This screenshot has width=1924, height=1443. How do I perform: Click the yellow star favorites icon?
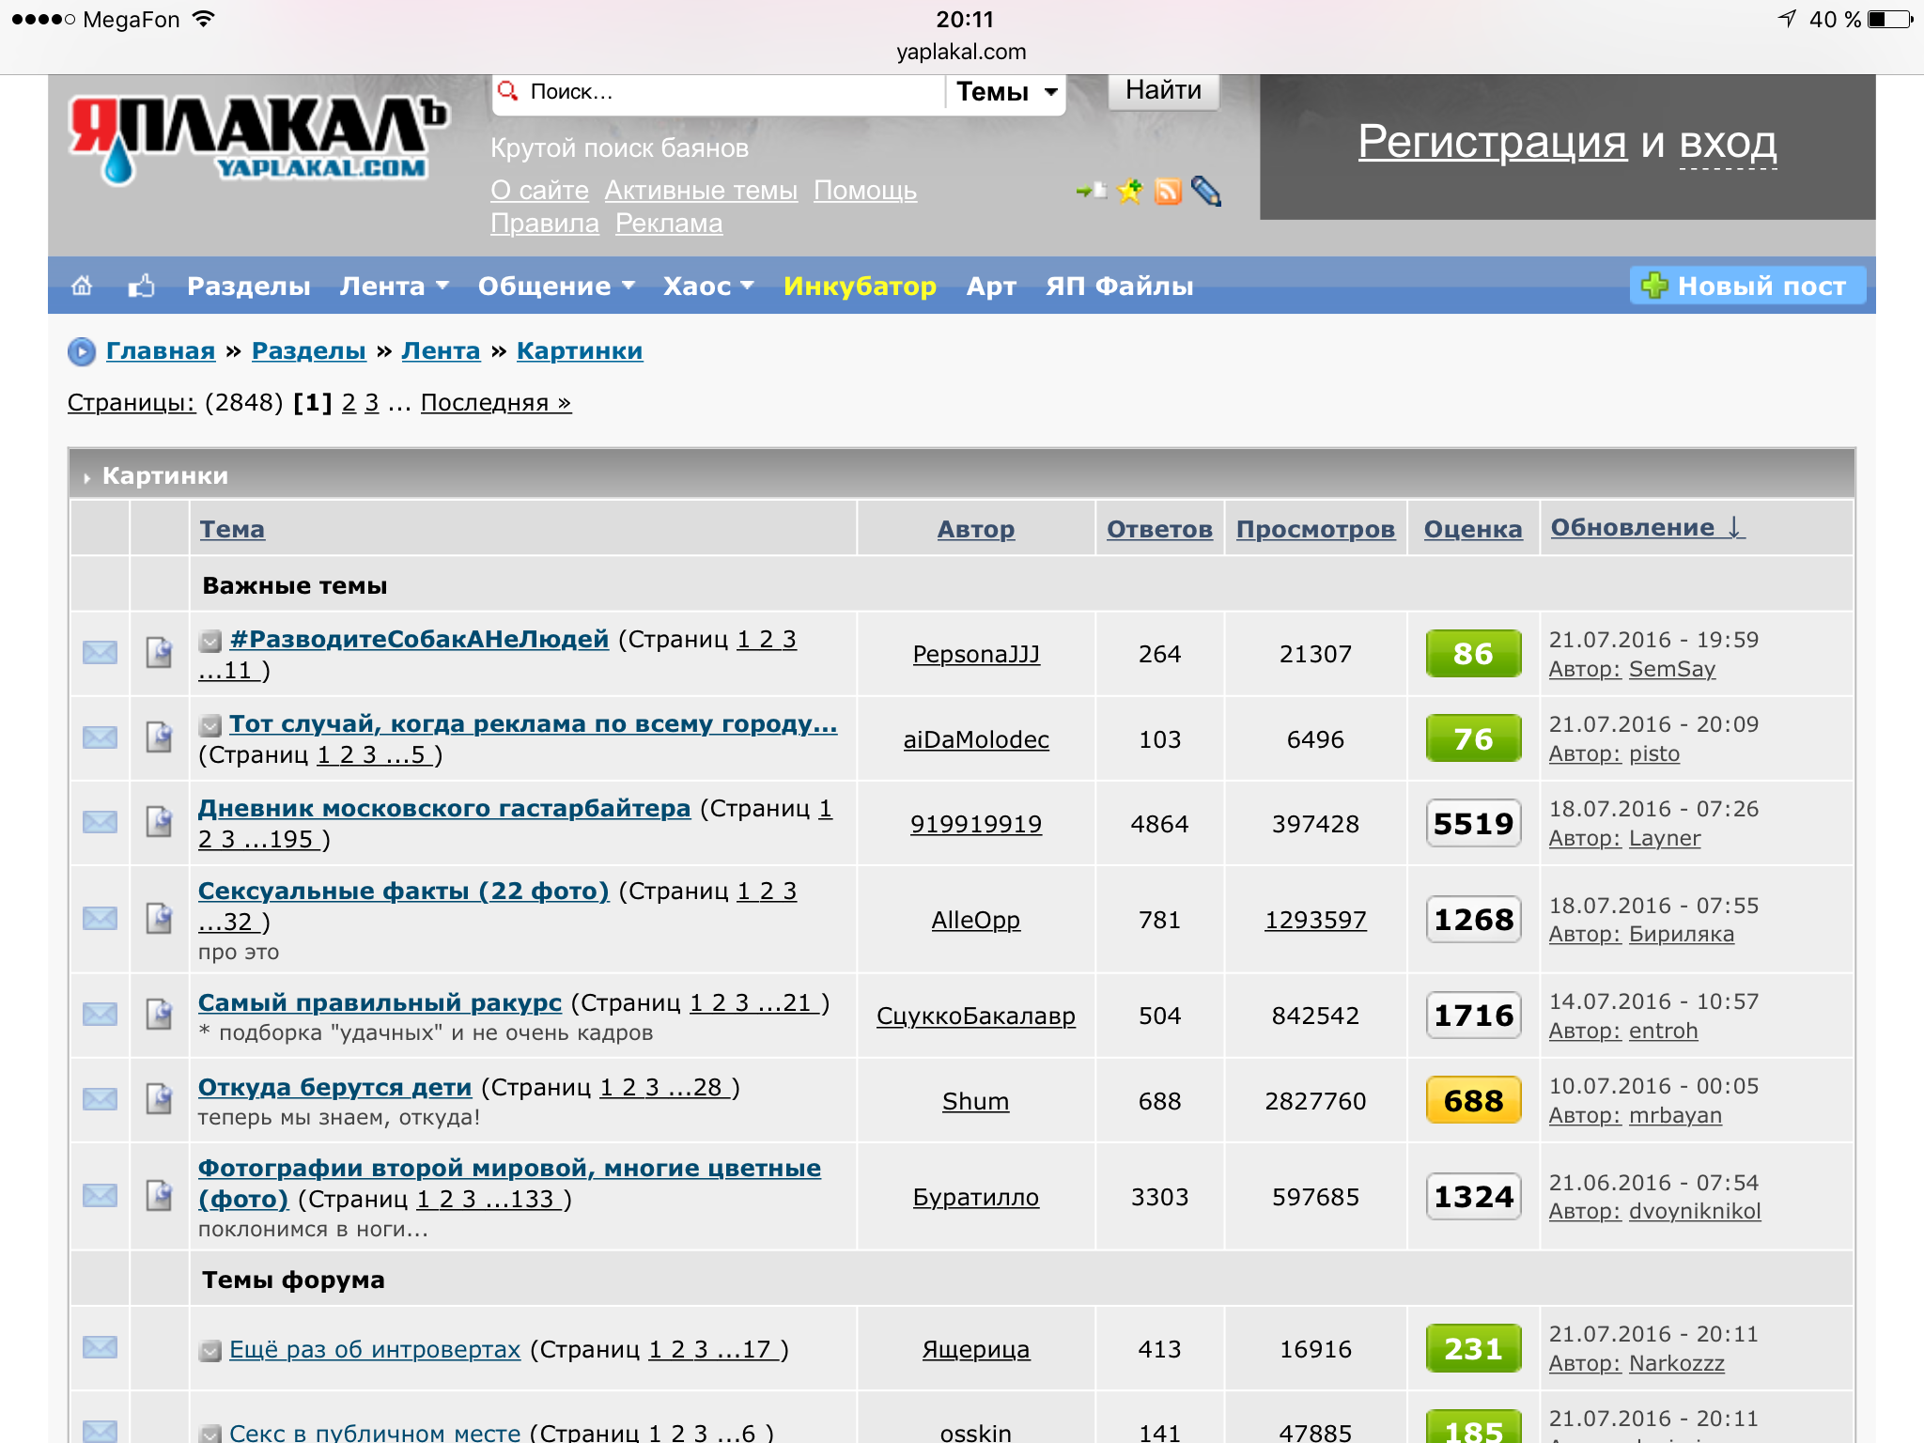pos(1130,192)
